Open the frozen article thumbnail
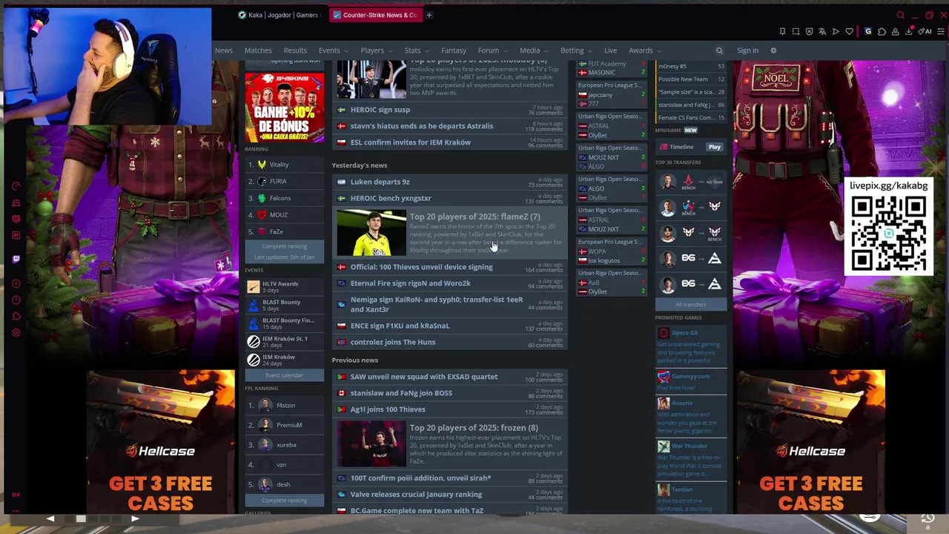Viewport: 949px width, 534px height. point(371,444)
